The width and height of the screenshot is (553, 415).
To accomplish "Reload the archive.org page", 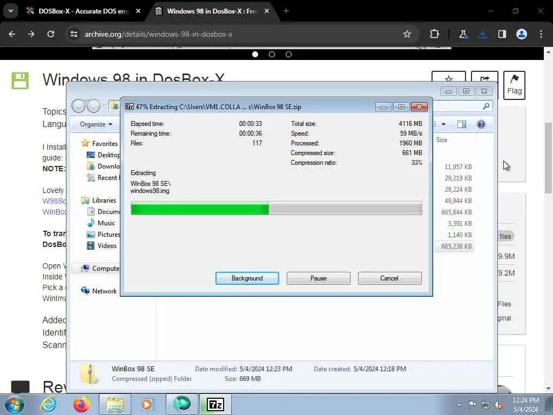I will pos(51,34).
